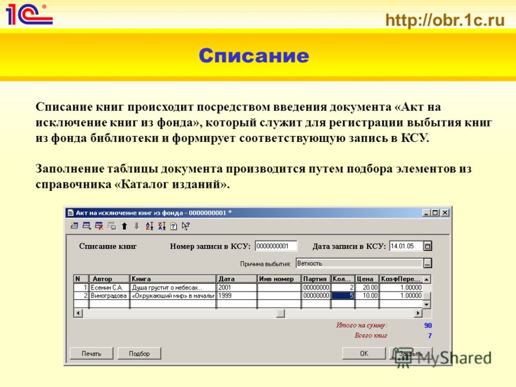Click the Книга column header
Image resolution: width=516 pixels, height=387 pixels.
173,279
